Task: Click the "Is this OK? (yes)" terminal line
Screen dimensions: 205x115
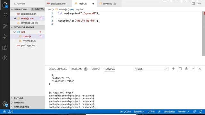Action: click(61, 93)
